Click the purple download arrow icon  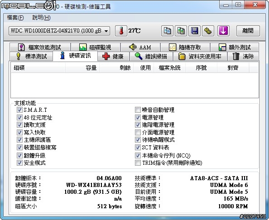pos(223,31)
